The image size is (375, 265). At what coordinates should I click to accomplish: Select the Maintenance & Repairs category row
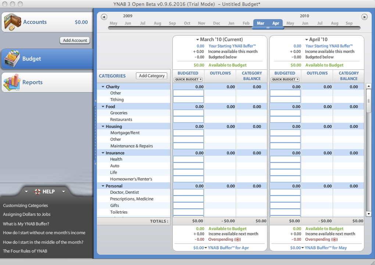pos(134,146)
